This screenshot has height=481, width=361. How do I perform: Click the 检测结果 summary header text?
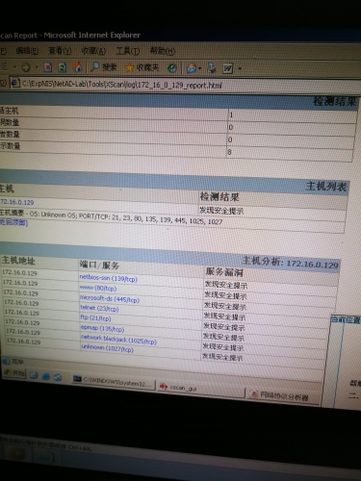coord(334,101)
